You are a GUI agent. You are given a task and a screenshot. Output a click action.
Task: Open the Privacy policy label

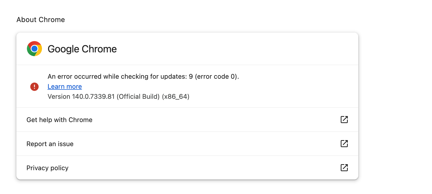pyautogui.click(x=47, y=168)
